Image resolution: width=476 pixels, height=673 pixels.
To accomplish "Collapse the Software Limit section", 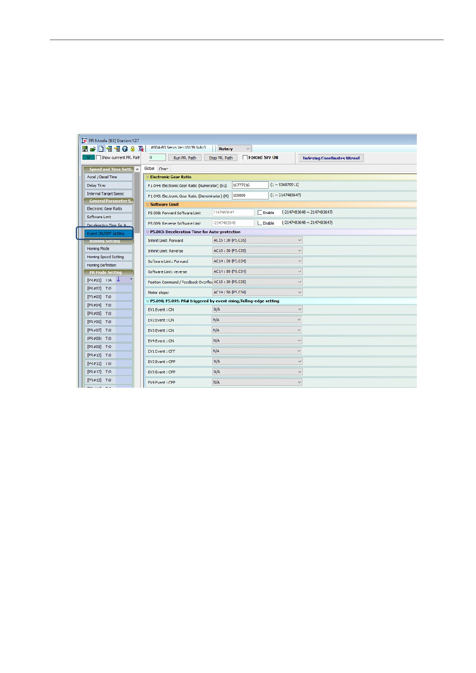I will coord(148,204).
